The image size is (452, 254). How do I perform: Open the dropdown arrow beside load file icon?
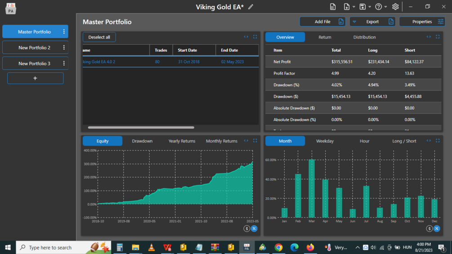tap(354, 7)
